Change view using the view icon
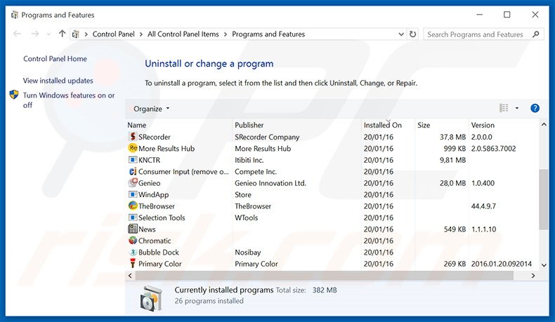 tap(504, 108)
